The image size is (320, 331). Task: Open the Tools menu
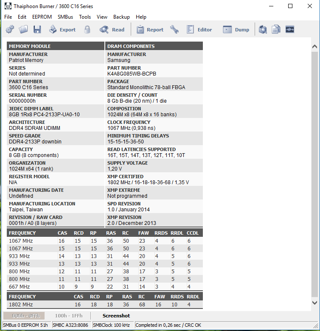(85, 17)
